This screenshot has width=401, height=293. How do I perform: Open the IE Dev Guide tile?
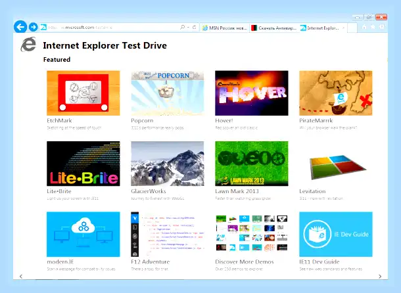click(x=336, y=234)
